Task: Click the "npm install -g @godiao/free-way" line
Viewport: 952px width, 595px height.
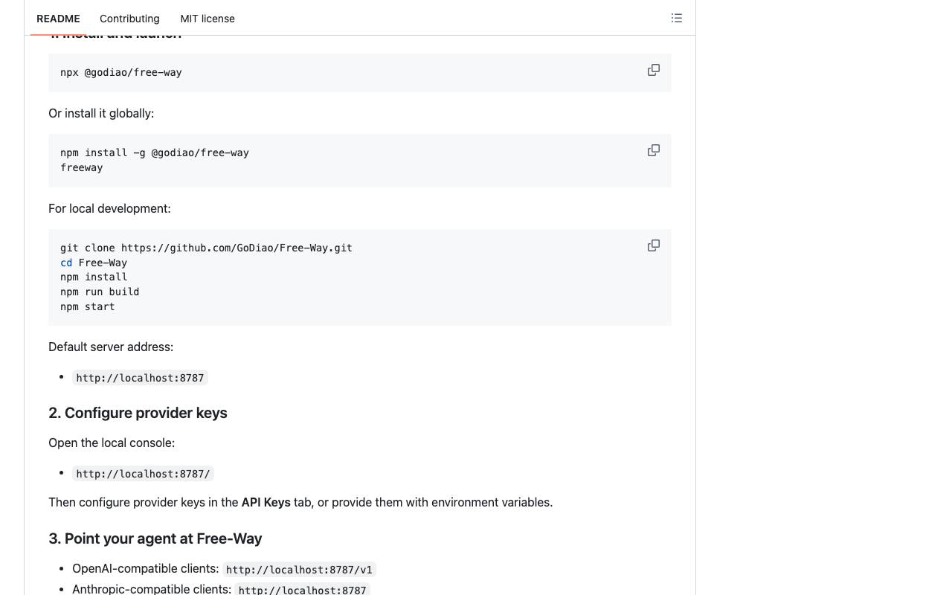Action: tap(155, 152)
